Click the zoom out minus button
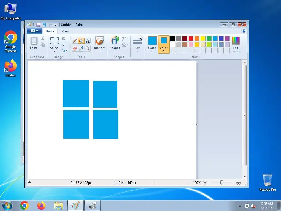 point(205,183)
